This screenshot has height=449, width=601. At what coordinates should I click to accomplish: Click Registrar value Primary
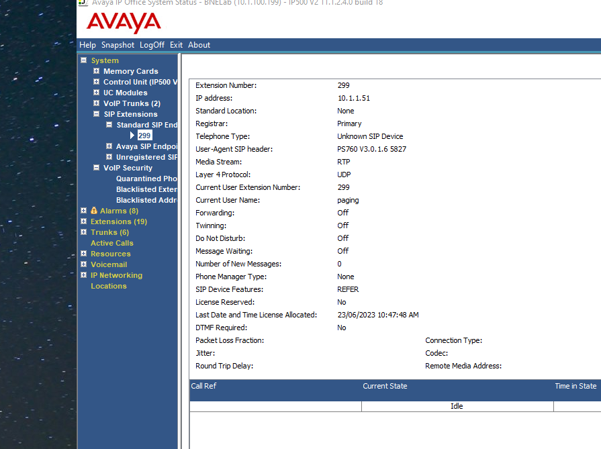point(349,123)
